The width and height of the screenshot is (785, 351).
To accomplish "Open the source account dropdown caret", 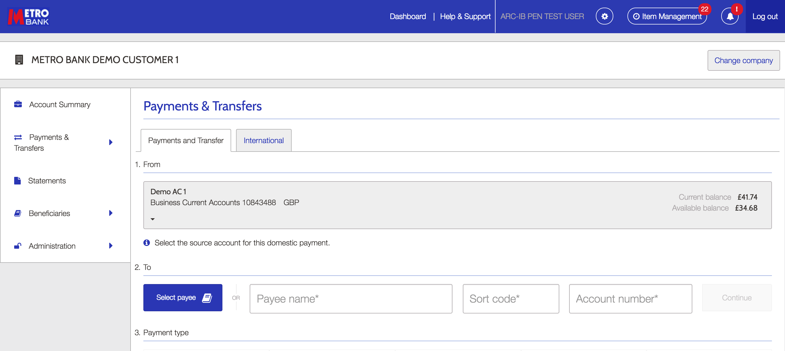I will 153,219.
